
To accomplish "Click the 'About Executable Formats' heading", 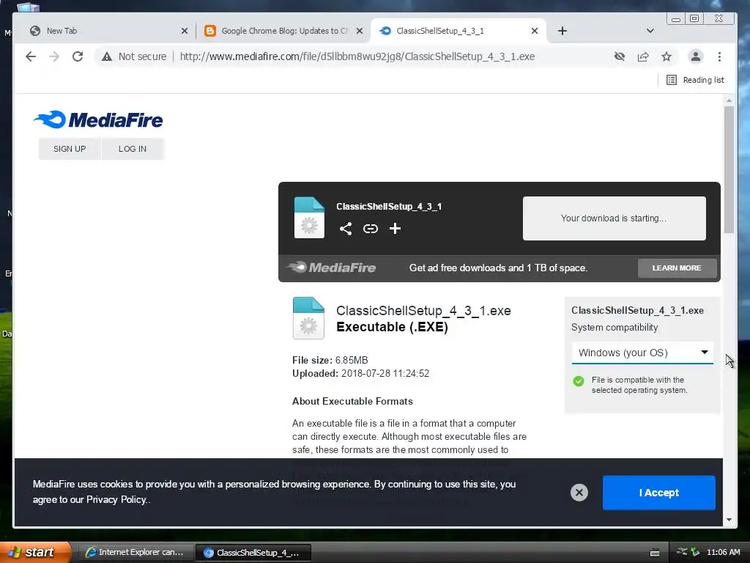I will click(352, 401).
